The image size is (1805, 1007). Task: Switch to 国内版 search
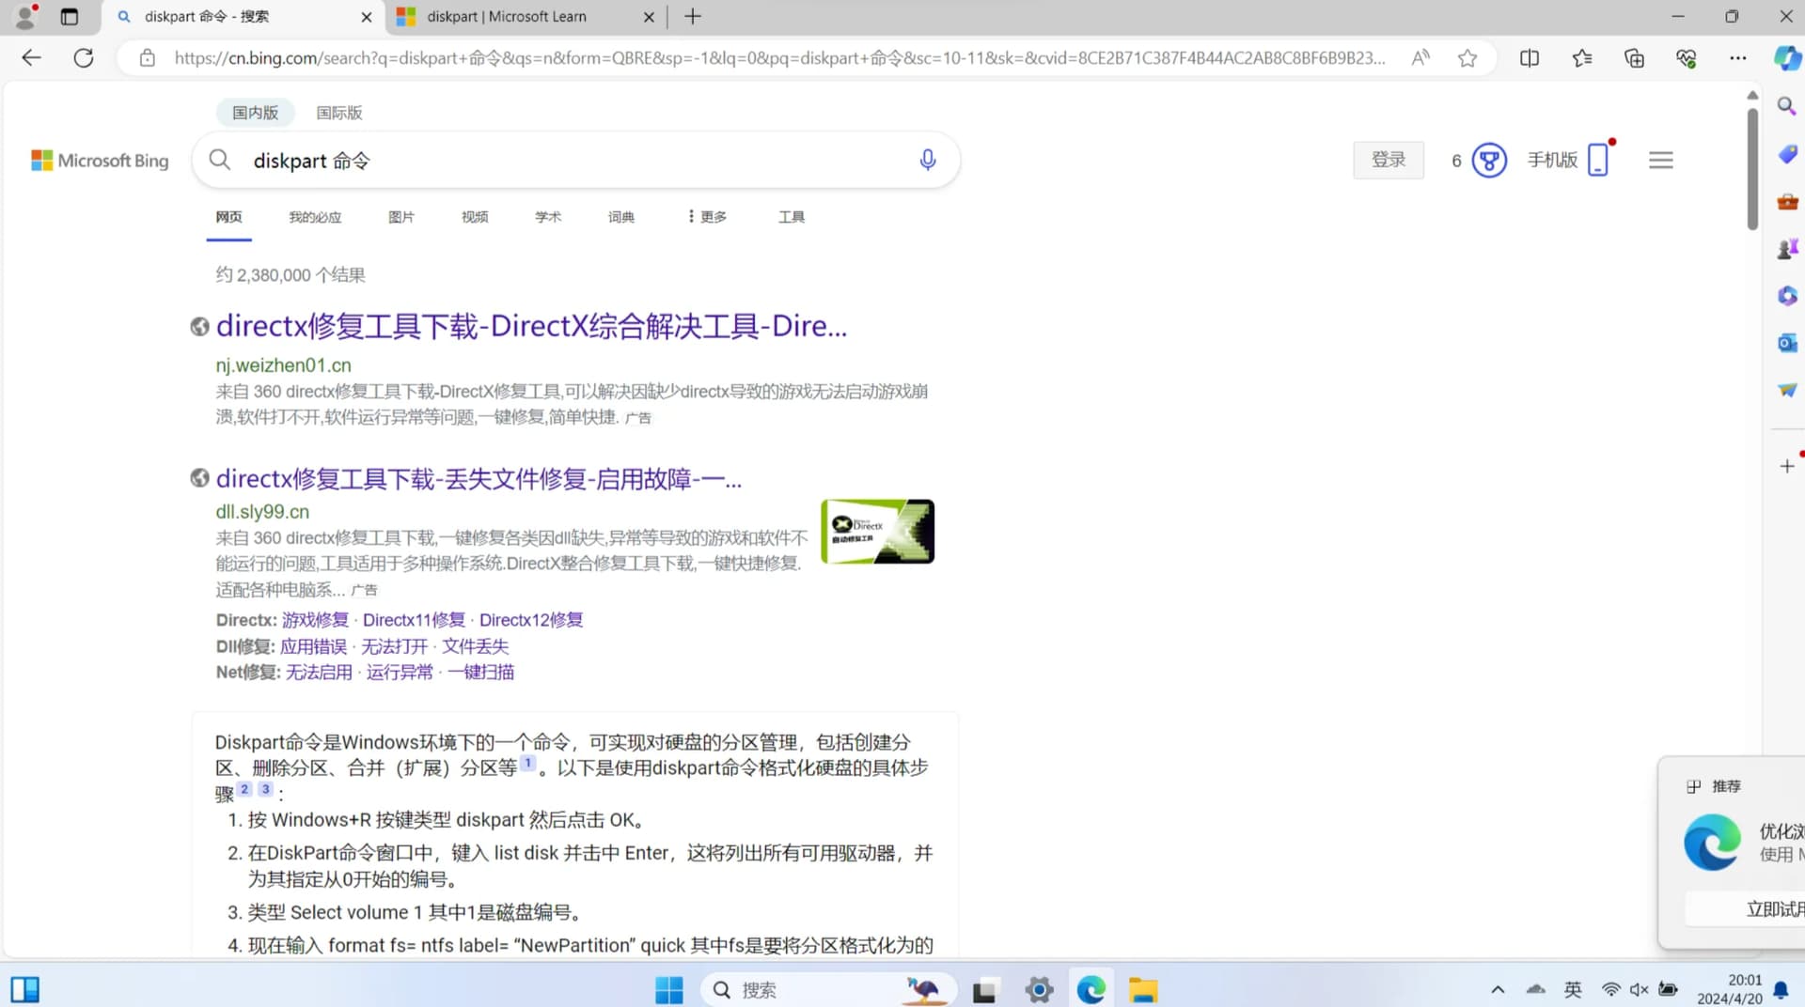[x=256, y=113]
